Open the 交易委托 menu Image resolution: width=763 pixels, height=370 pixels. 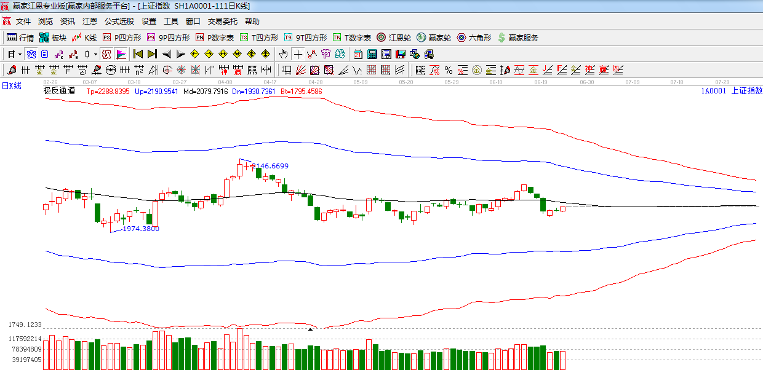(x=222, y=22)
